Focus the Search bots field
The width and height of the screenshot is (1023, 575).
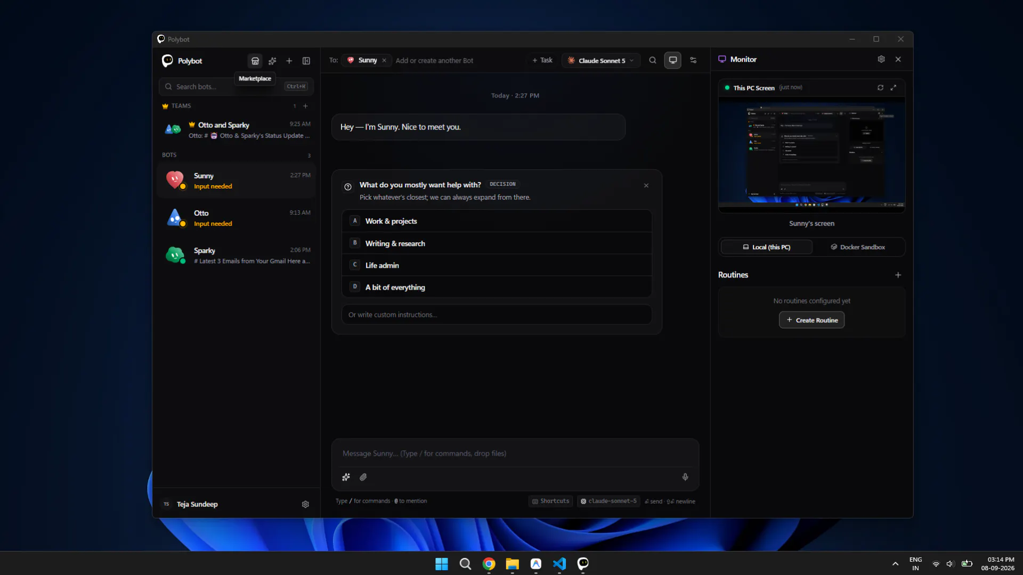(x=236, y=86)
